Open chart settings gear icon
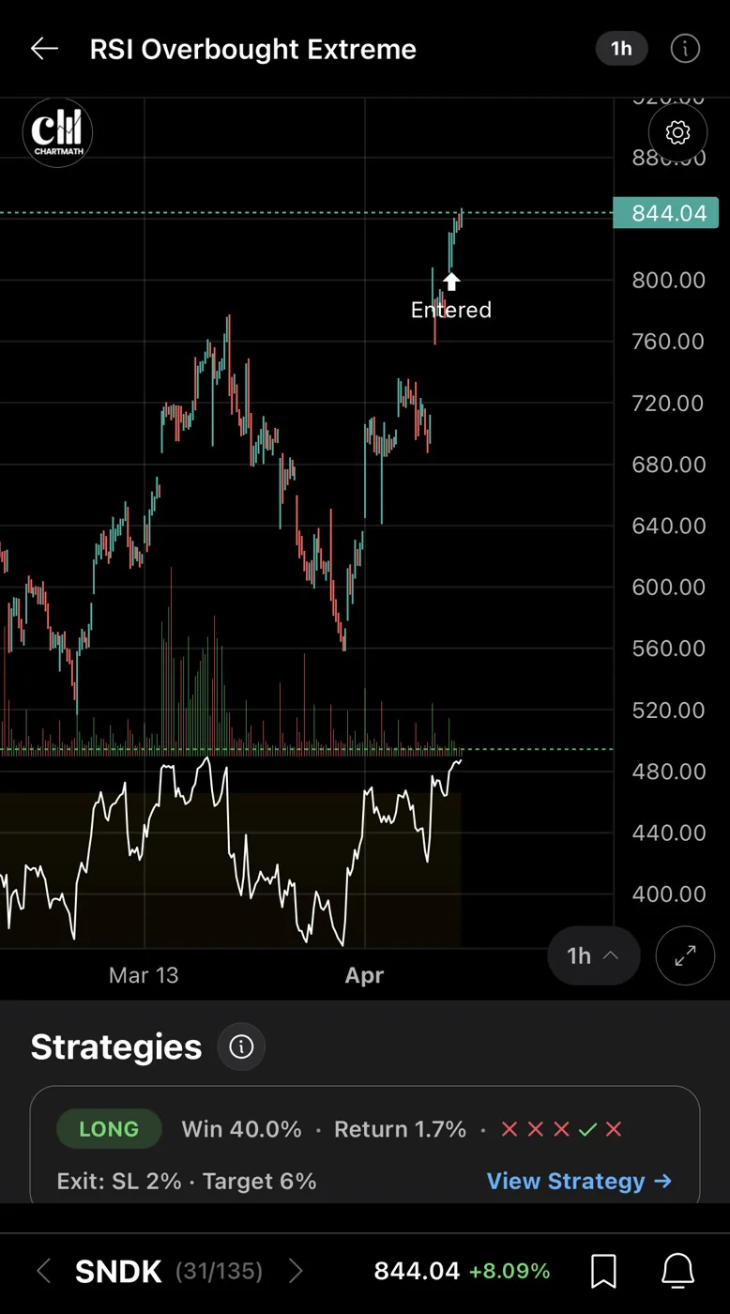730x1314 pixels. [x=677, y=132]
